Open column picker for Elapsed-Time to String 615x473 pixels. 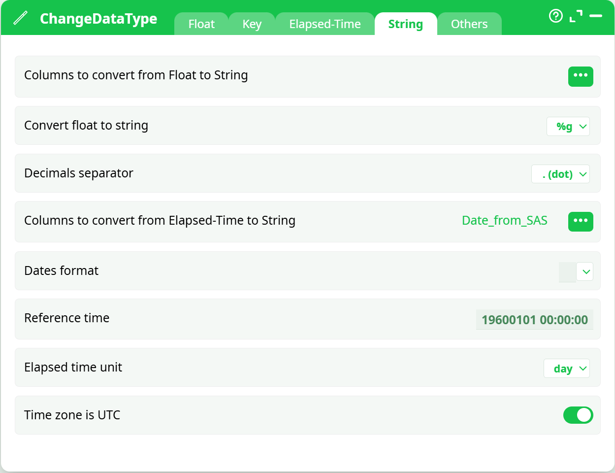coord(581,221)
